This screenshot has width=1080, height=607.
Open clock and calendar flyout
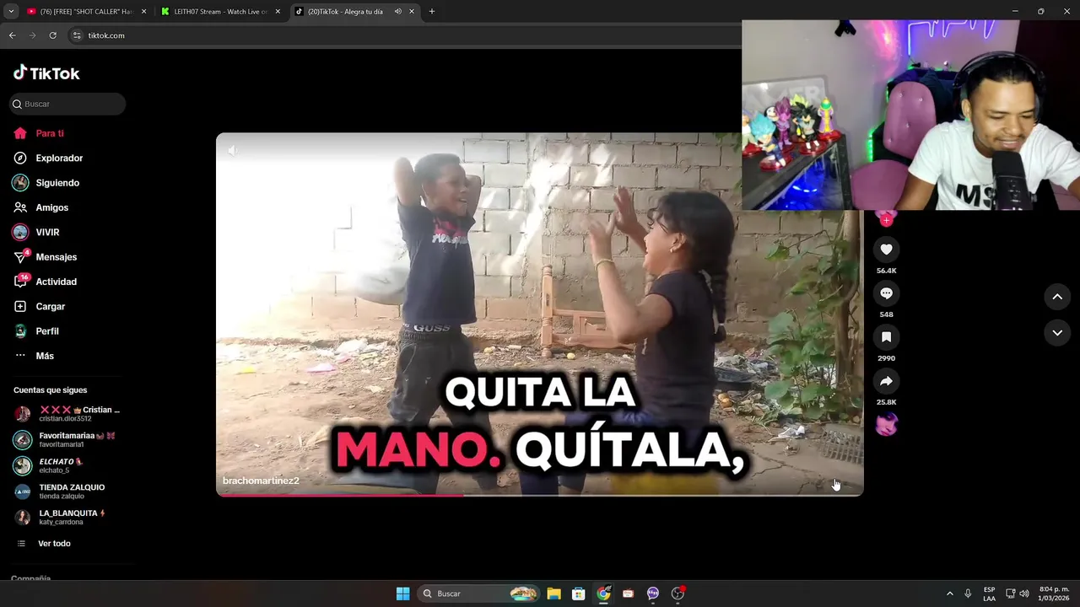(x=1054, y=594)
